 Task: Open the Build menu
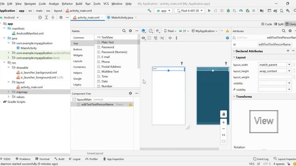[79, 4]
